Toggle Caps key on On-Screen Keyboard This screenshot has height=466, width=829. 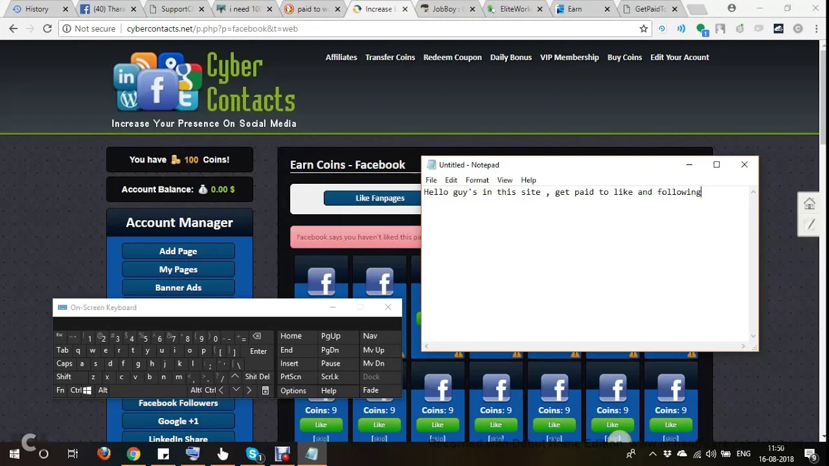pyautogui.click(x=65, y=363)
